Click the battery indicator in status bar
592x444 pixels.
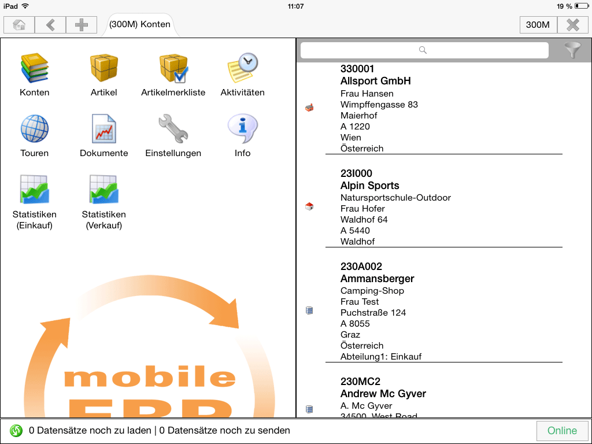(x=581, y=6)
